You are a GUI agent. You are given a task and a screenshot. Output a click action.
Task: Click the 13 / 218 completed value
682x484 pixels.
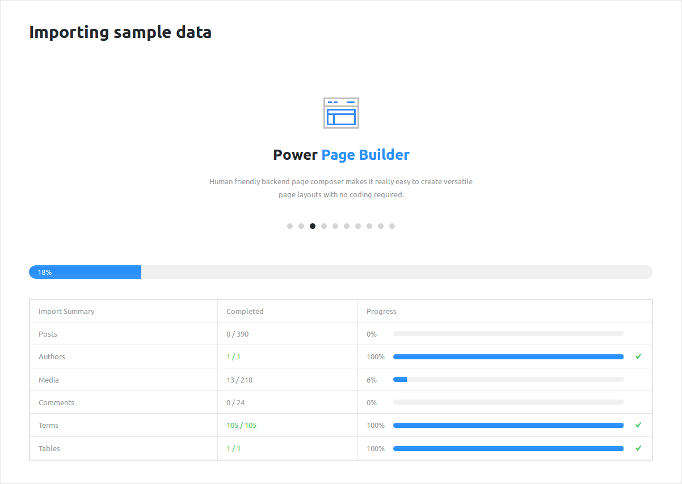tap(239, 380)
